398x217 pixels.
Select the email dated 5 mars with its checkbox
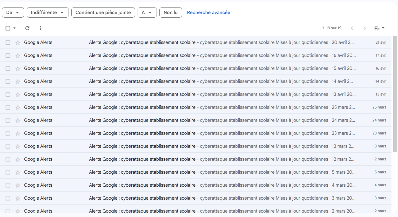pyautogui.click(x=8, y=172)
